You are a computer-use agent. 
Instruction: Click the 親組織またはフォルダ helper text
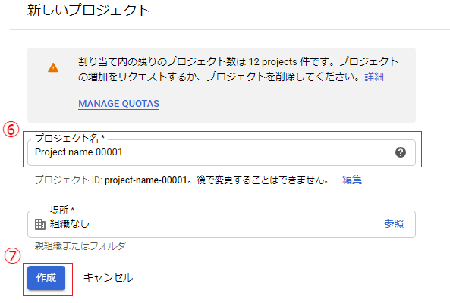pyautogui.click(x=80, y=245)
